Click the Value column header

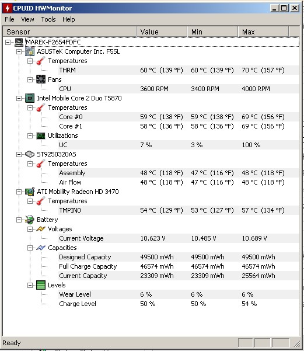pos(162,32)
